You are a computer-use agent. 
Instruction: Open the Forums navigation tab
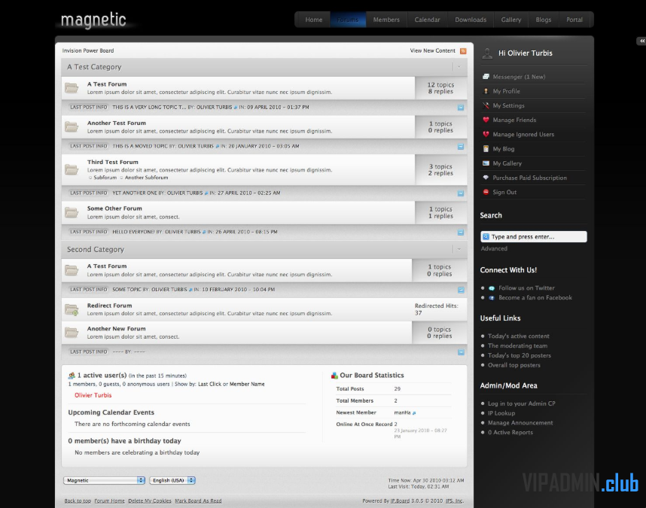pyautogui.click(x=348, y=20)
